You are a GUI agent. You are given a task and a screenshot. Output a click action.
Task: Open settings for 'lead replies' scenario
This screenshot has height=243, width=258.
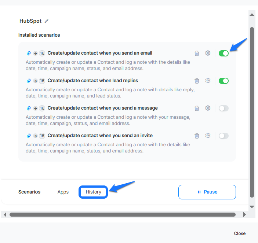208,81
